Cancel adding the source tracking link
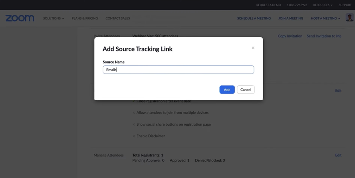This screenshot has height=178, width=355. point(245,90)
